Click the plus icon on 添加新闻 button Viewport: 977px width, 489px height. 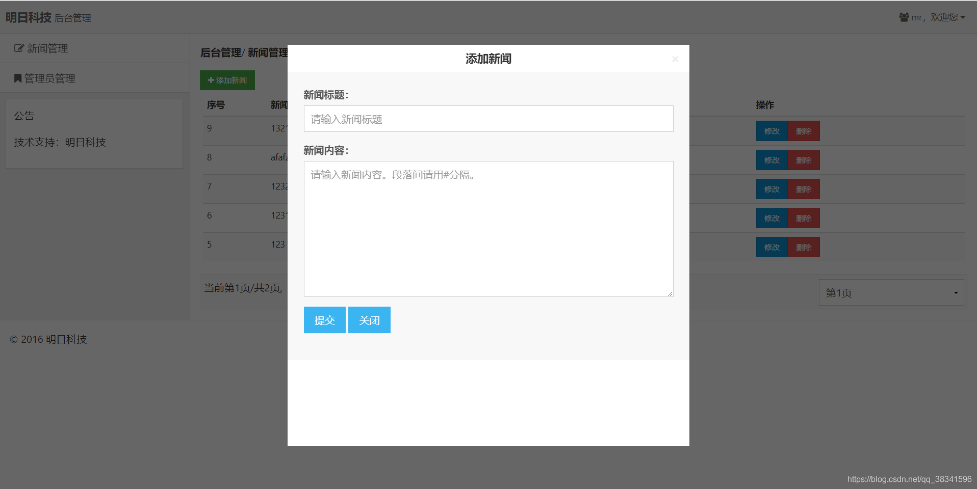[211, 80]
